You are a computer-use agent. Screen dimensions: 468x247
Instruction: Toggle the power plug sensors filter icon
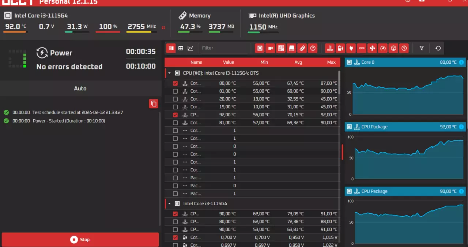coord(351,48)
